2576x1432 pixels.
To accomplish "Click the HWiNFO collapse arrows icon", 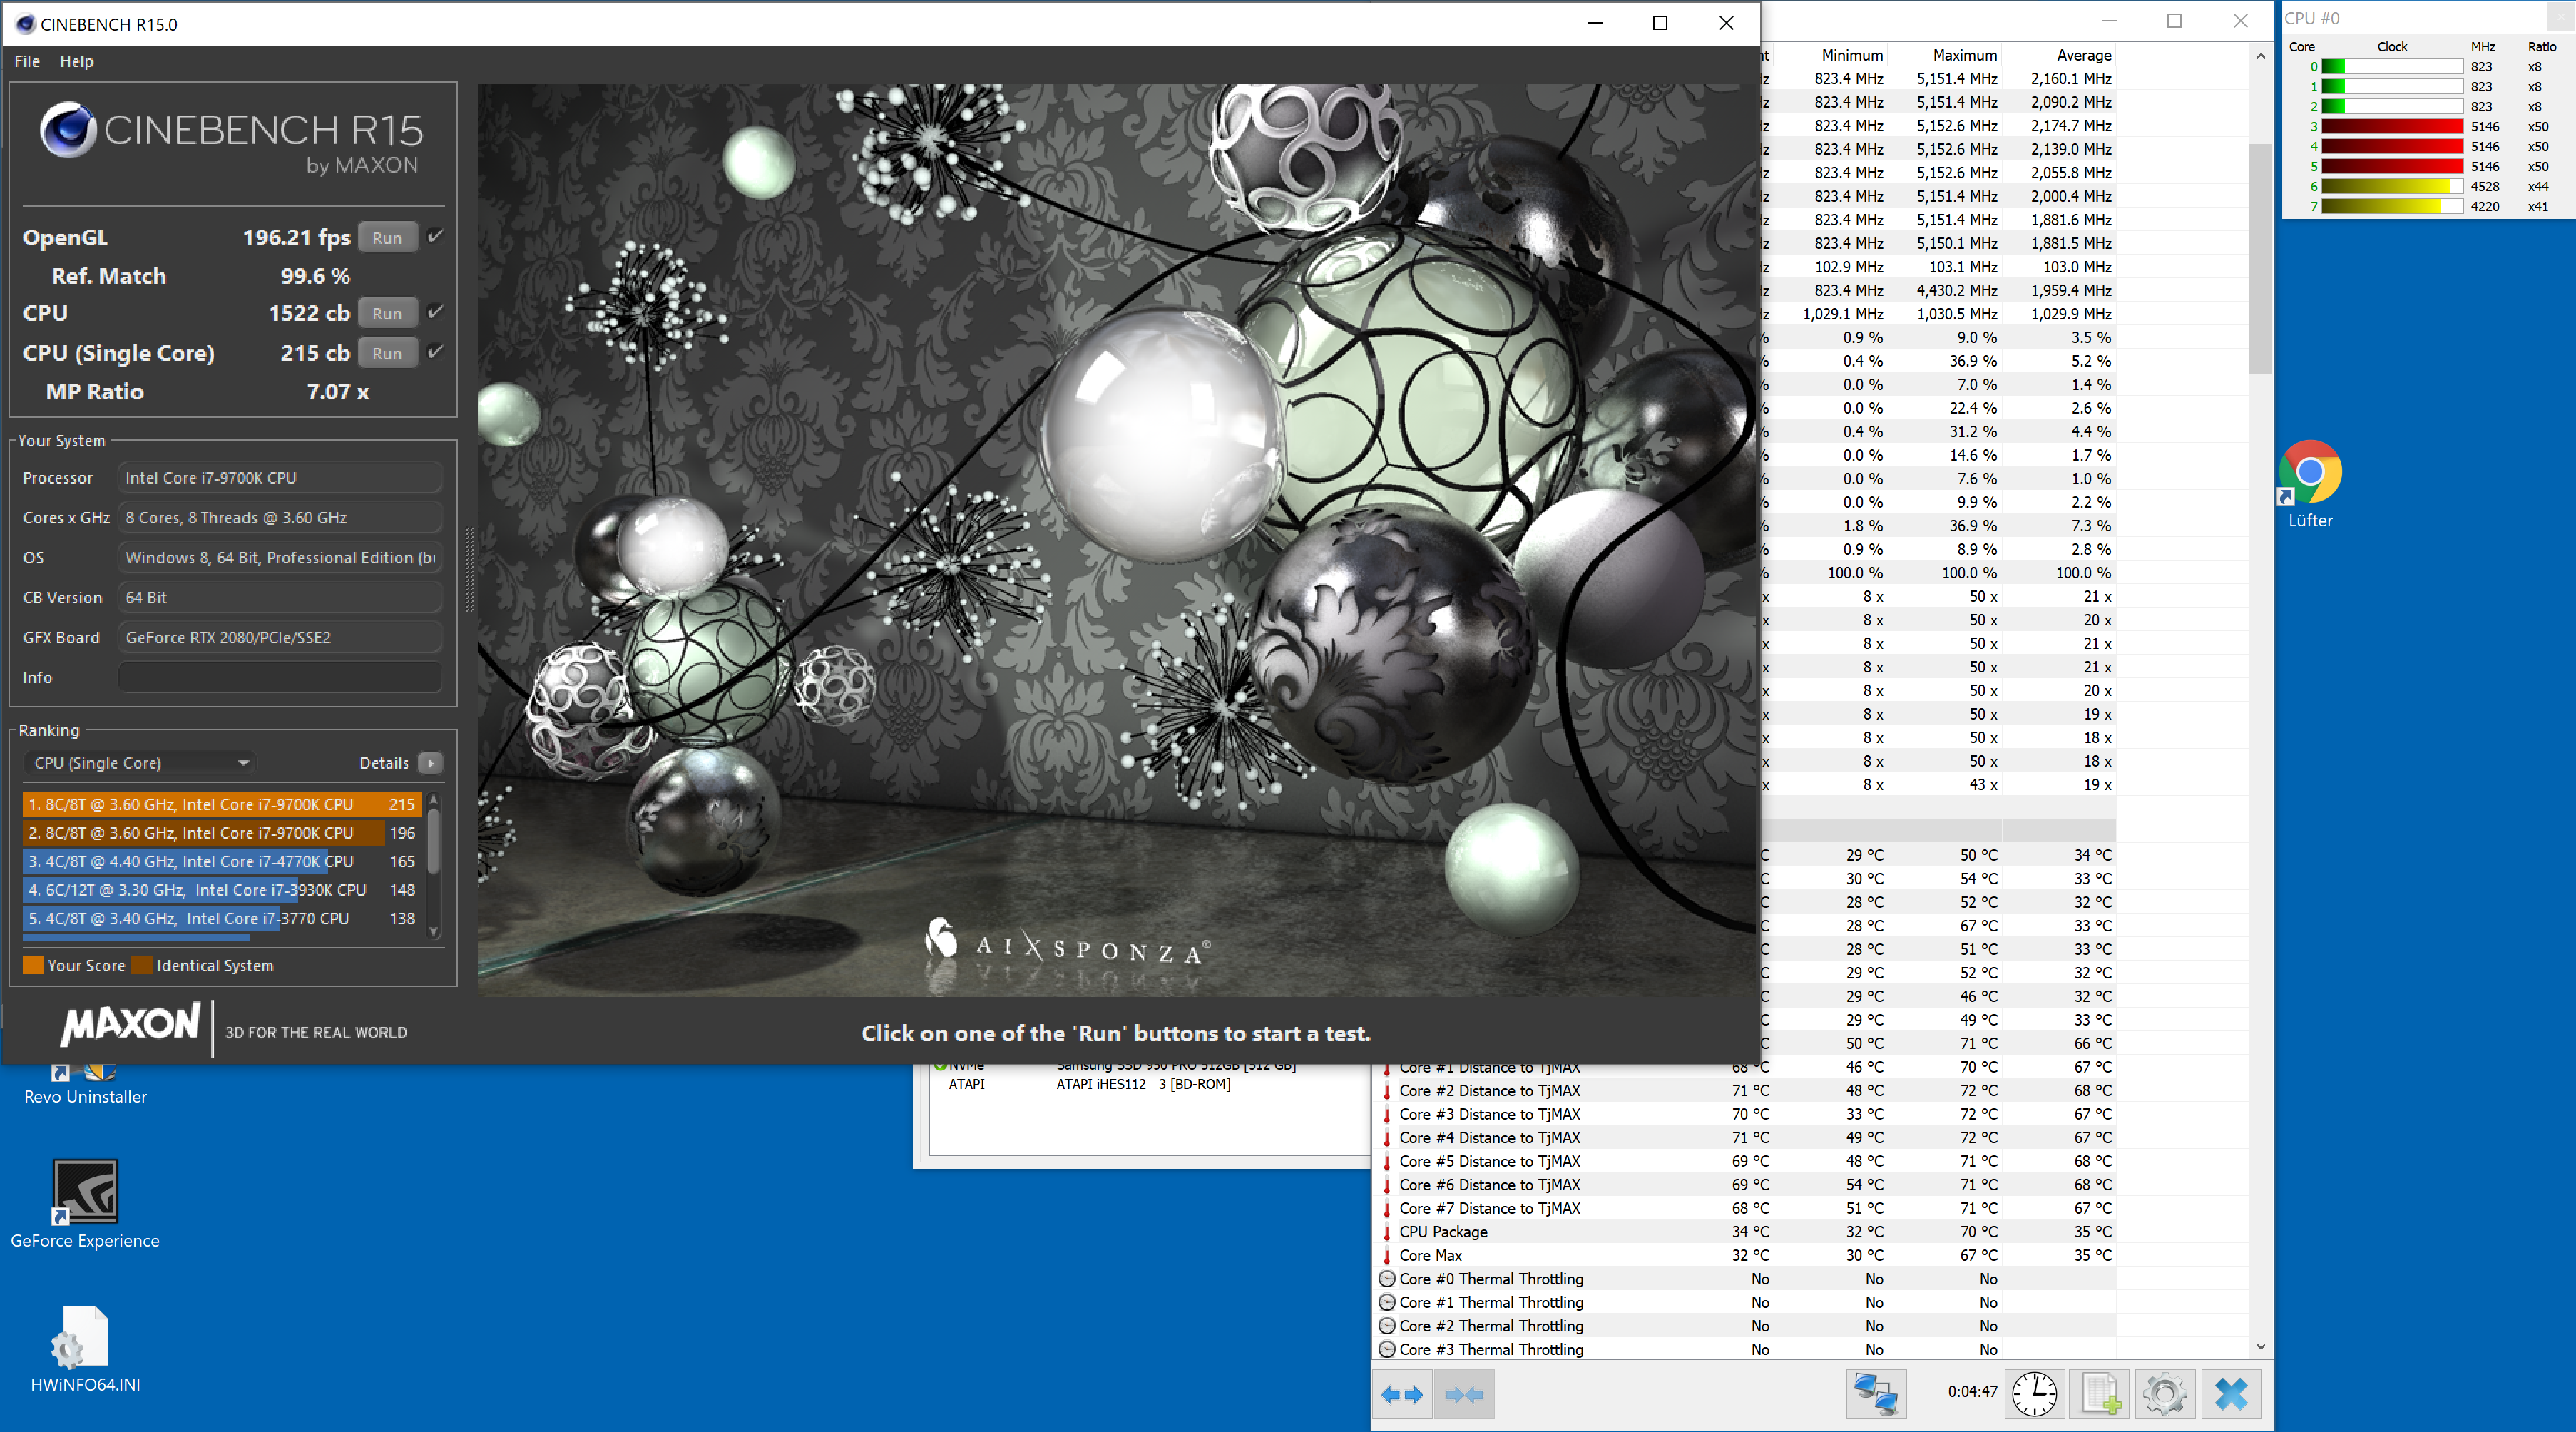I will pos(1464,1394).
